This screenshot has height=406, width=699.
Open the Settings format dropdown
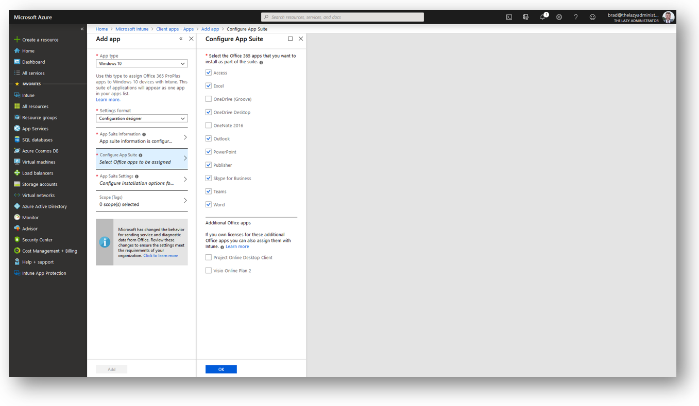click(142, 118)
